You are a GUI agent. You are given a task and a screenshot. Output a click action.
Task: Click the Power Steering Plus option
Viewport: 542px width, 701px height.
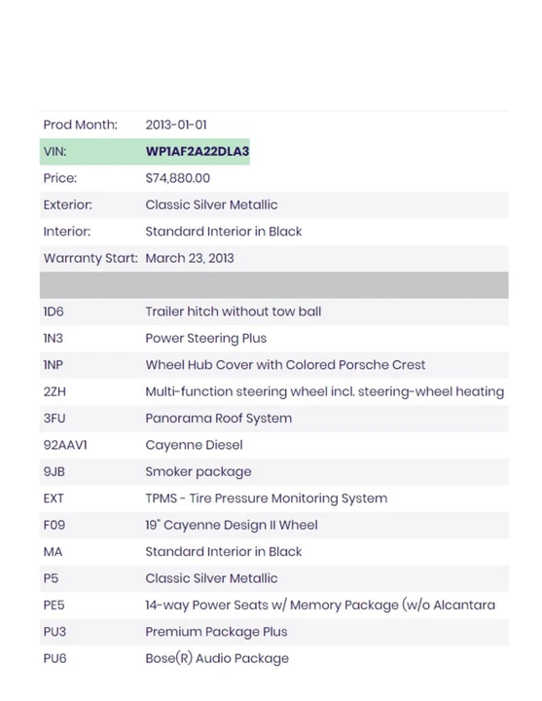pyautogui.click(x=206, y=339)
